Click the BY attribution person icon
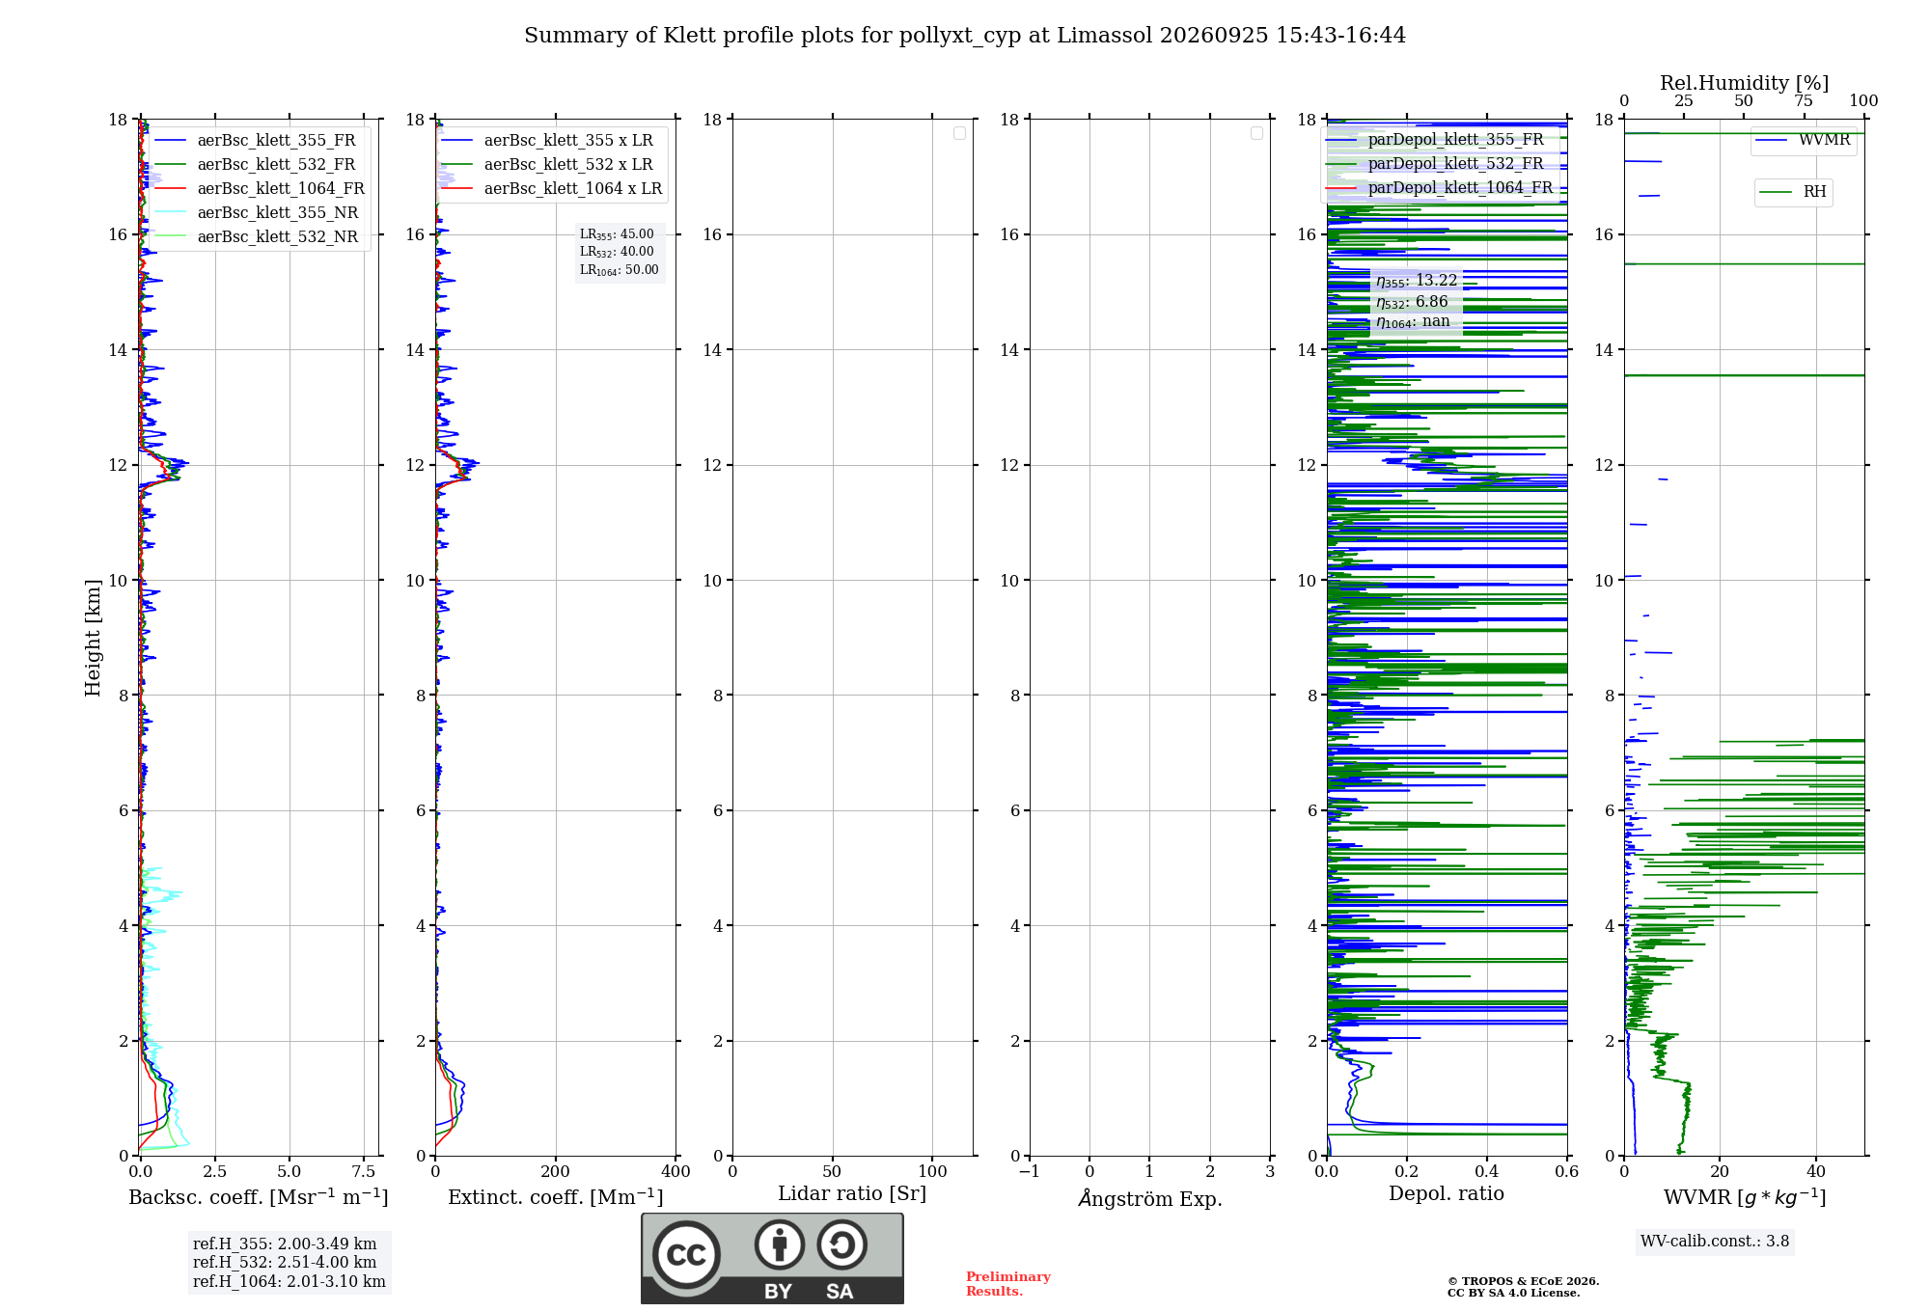1930x1312 pixels. (x=780, y=1244)
